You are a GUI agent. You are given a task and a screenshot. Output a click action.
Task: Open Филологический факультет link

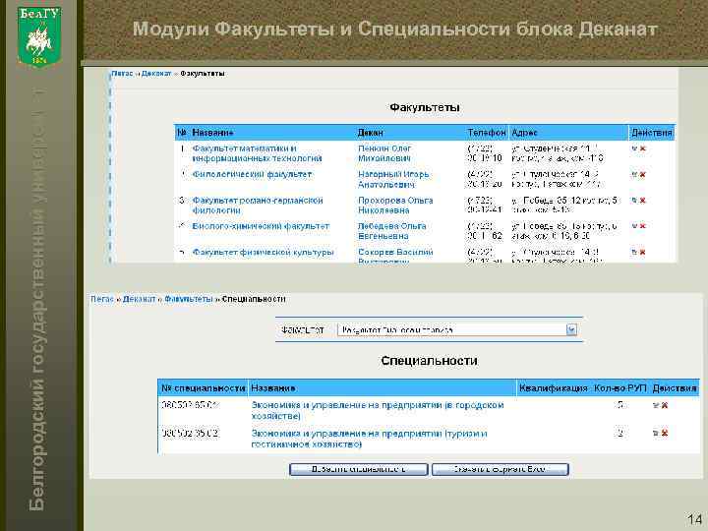(252, 174)
